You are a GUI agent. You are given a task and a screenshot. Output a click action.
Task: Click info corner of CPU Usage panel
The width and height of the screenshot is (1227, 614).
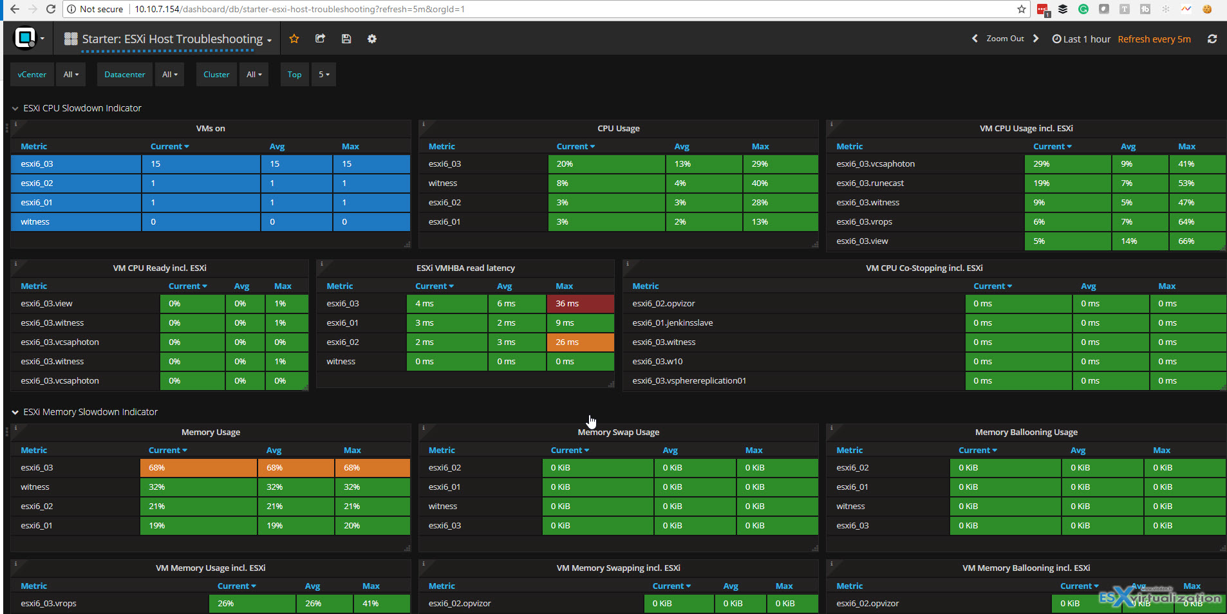(422, 124)
